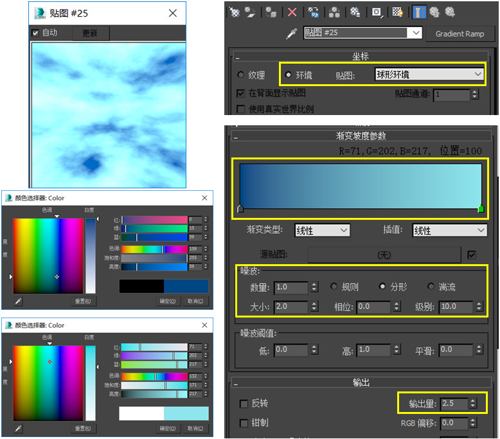Viewport: 500px width, 439px height.
Task: Select the 规则 noise radio button
Action: coord(334,286)
